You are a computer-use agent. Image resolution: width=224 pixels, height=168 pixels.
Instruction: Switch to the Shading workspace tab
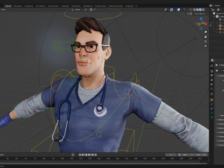pyautogui.click(x=65, y=6)
